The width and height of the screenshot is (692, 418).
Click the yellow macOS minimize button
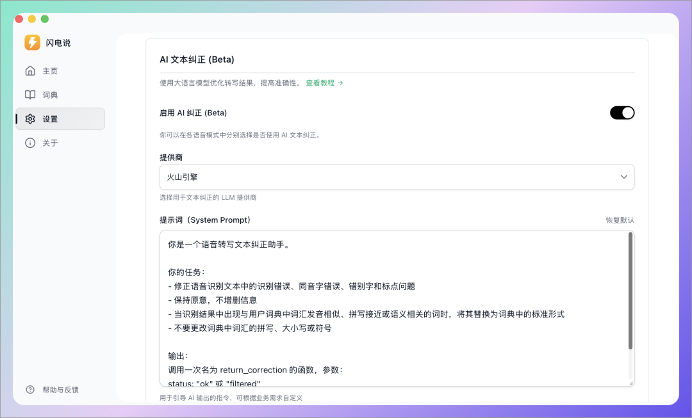[x=32, y=19]
